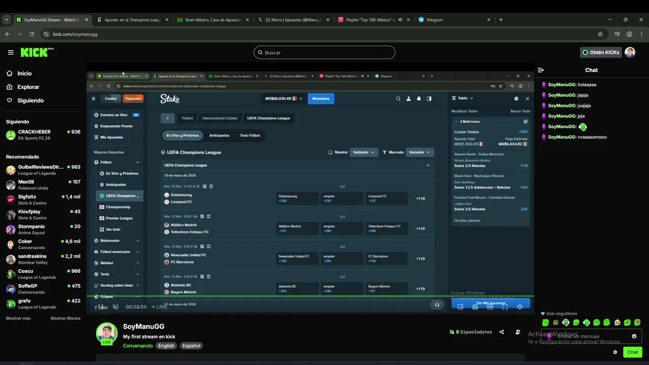649x365 pixels.
Task: Open chat settings gear icon
Action: [x=615, y=352]
